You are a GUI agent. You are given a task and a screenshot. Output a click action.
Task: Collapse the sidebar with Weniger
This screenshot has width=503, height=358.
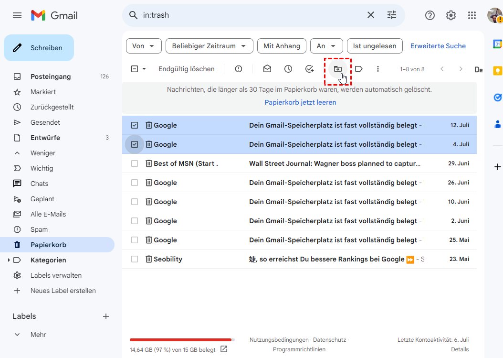point(42,153)
